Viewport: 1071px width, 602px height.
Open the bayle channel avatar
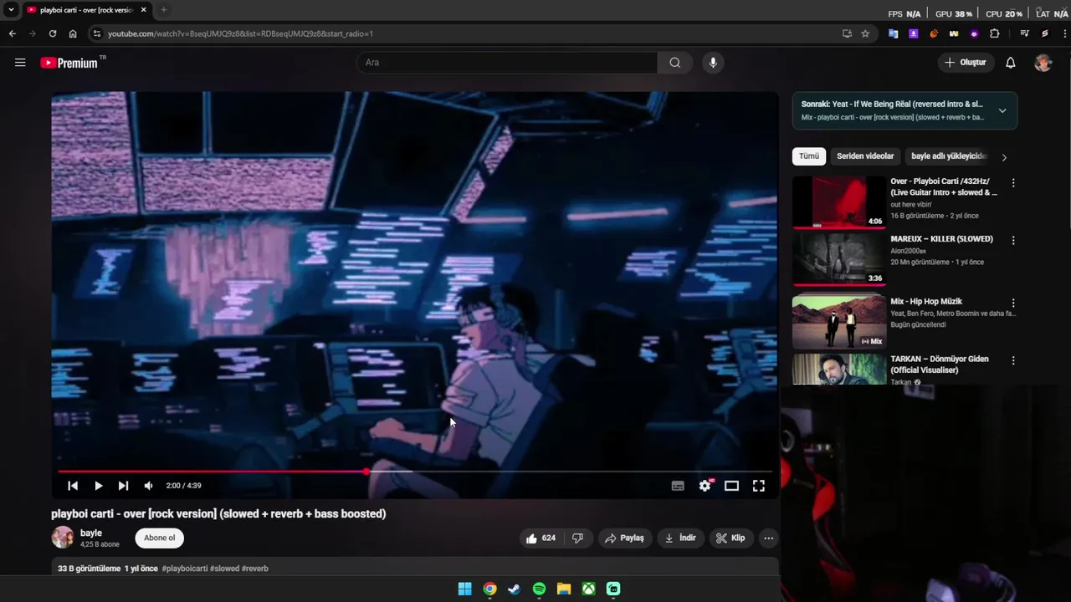click(x=63, y=538)
